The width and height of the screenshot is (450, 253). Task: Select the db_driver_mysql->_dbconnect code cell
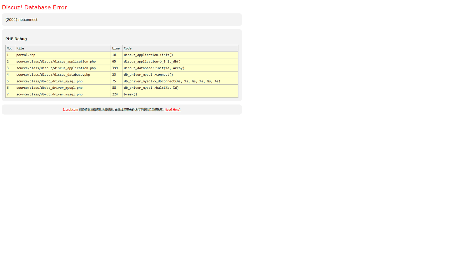[x=180, y=81]
